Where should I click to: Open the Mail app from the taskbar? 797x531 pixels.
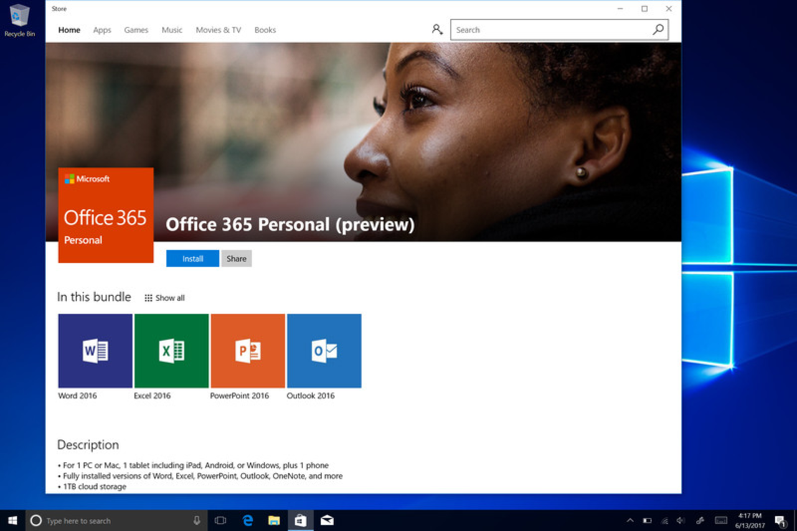tap(327, 520)
